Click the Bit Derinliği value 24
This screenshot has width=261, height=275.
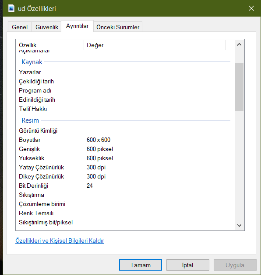[x=90, y=186]
